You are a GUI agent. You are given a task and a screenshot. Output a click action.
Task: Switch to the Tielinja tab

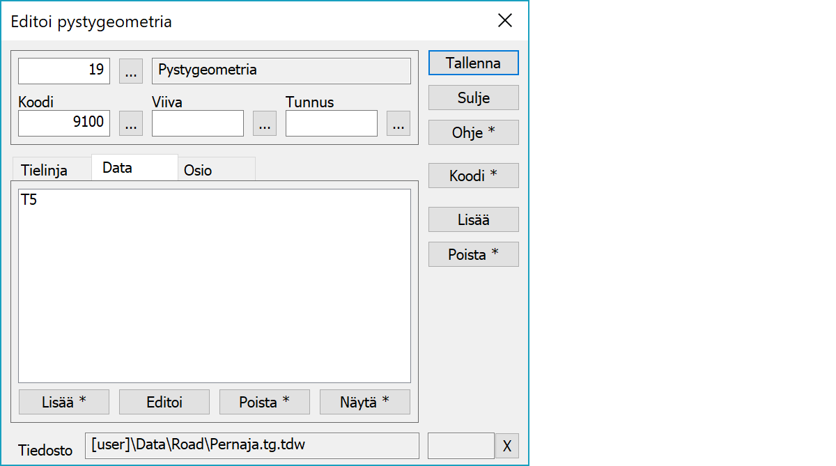pyautogui.click(x=45, y=170)
